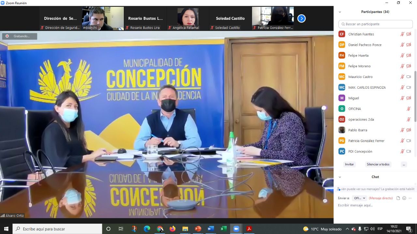This screenshot has height=234, width=417.
Task: Open Chrome from the taskbar
Action: click(160, 229)
